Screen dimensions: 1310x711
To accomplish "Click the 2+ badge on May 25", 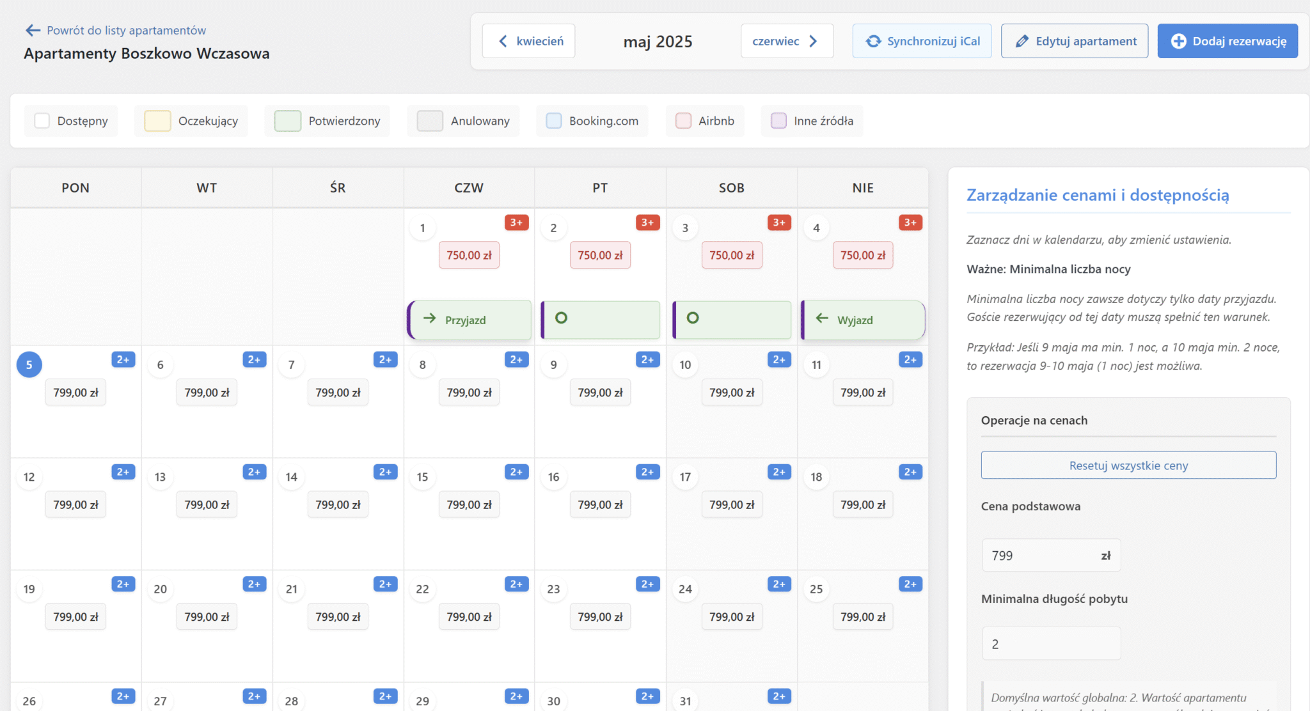I will click(910, 584).
